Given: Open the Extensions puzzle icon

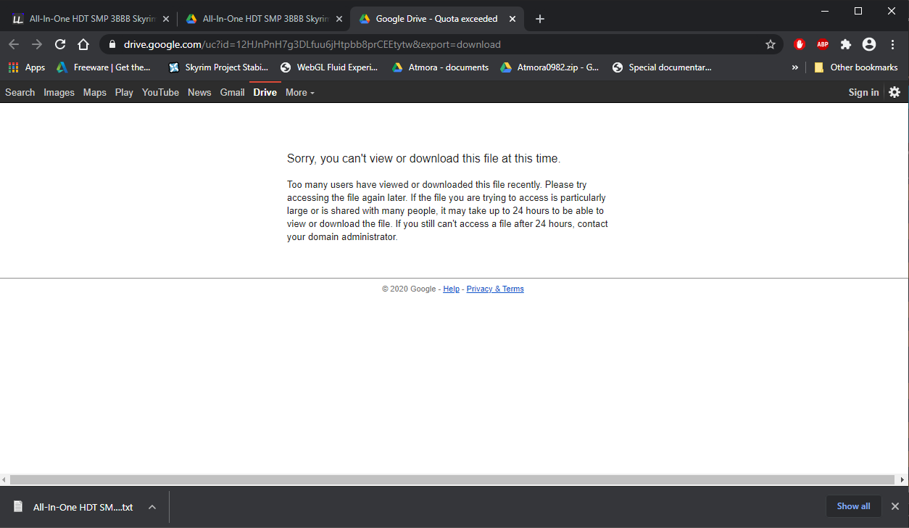Looking at the screenshot, I should (x=846, y=44).
